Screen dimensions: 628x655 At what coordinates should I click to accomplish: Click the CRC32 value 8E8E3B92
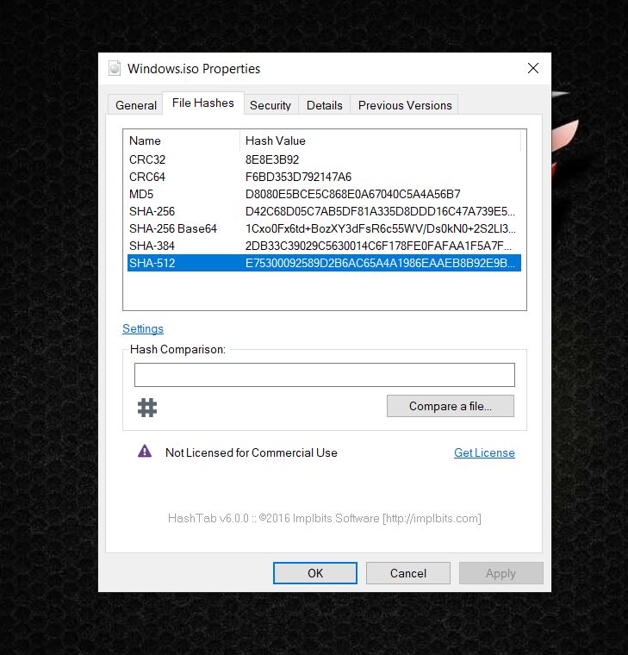pyautogui.click(x=272, y=159)
